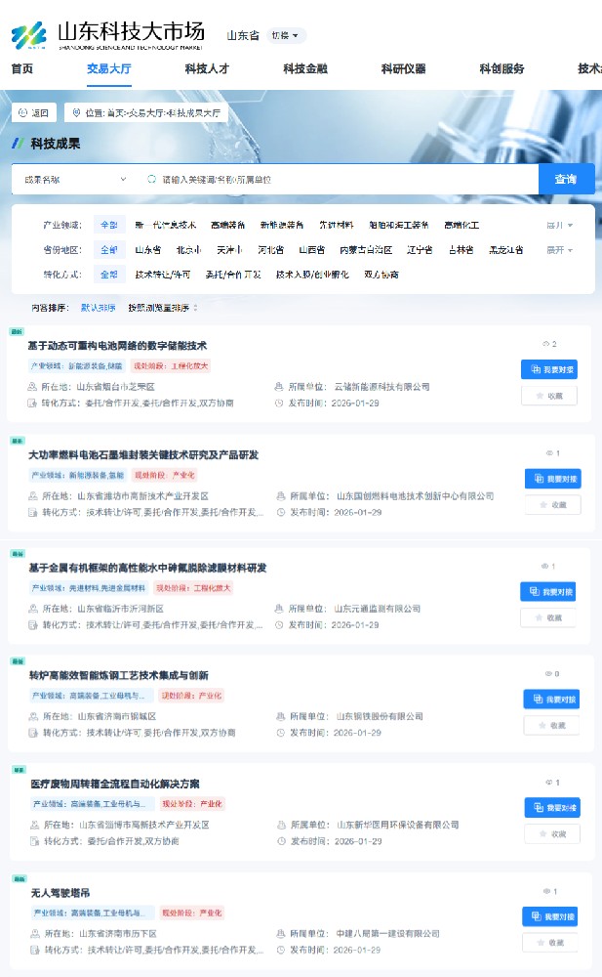
Task: Favorite the 金属有机框架 listing with 收藏
Action: pos(547,617)
